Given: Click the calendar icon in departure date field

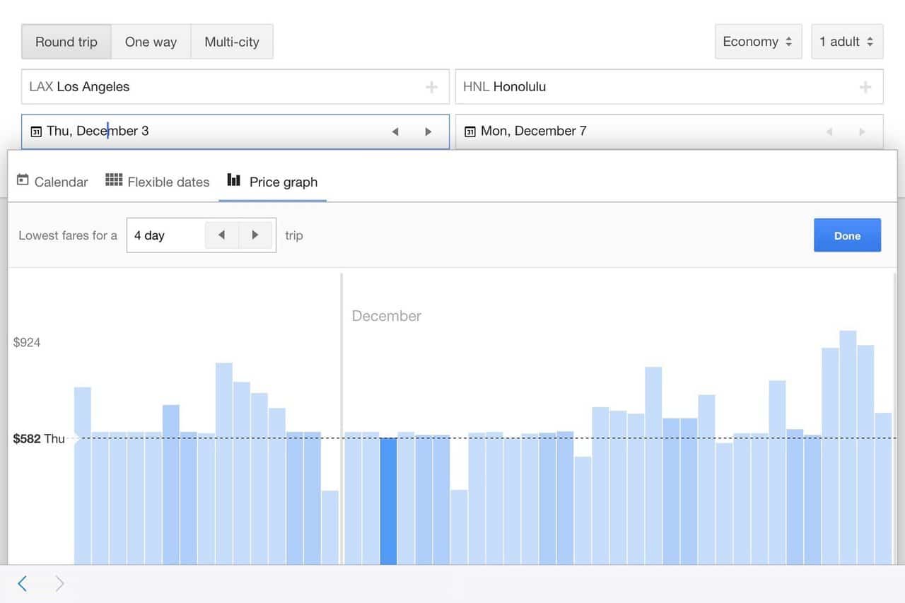Looking at the screenshot, I should [x=36, y=131].
